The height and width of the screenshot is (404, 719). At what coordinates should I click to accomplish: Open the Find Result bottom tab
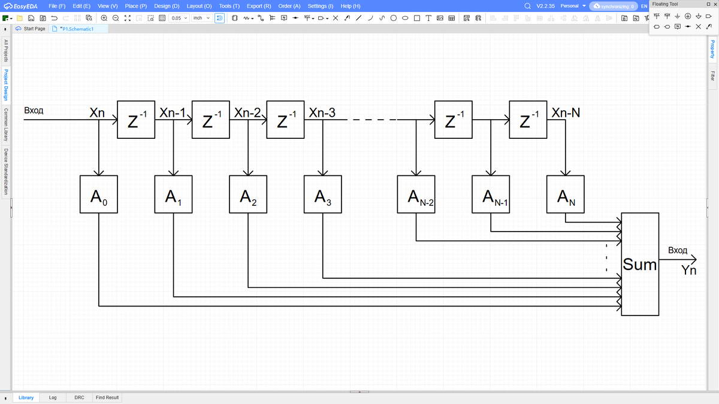click(107, 397)
